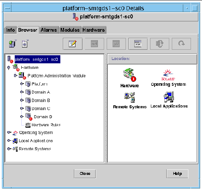202x190 pixels.
Task: Select the Domain A label in tree
Action: click(41, 92)
